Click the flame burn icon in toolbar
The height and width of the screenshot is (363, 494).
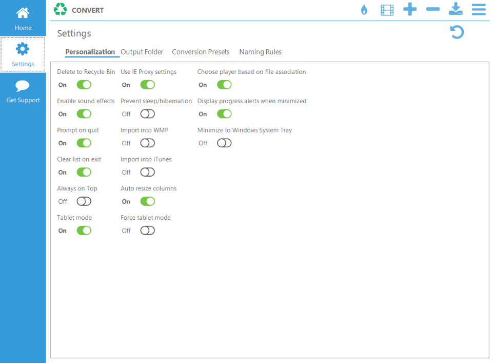pyautogui.click(x=364, y=10)
